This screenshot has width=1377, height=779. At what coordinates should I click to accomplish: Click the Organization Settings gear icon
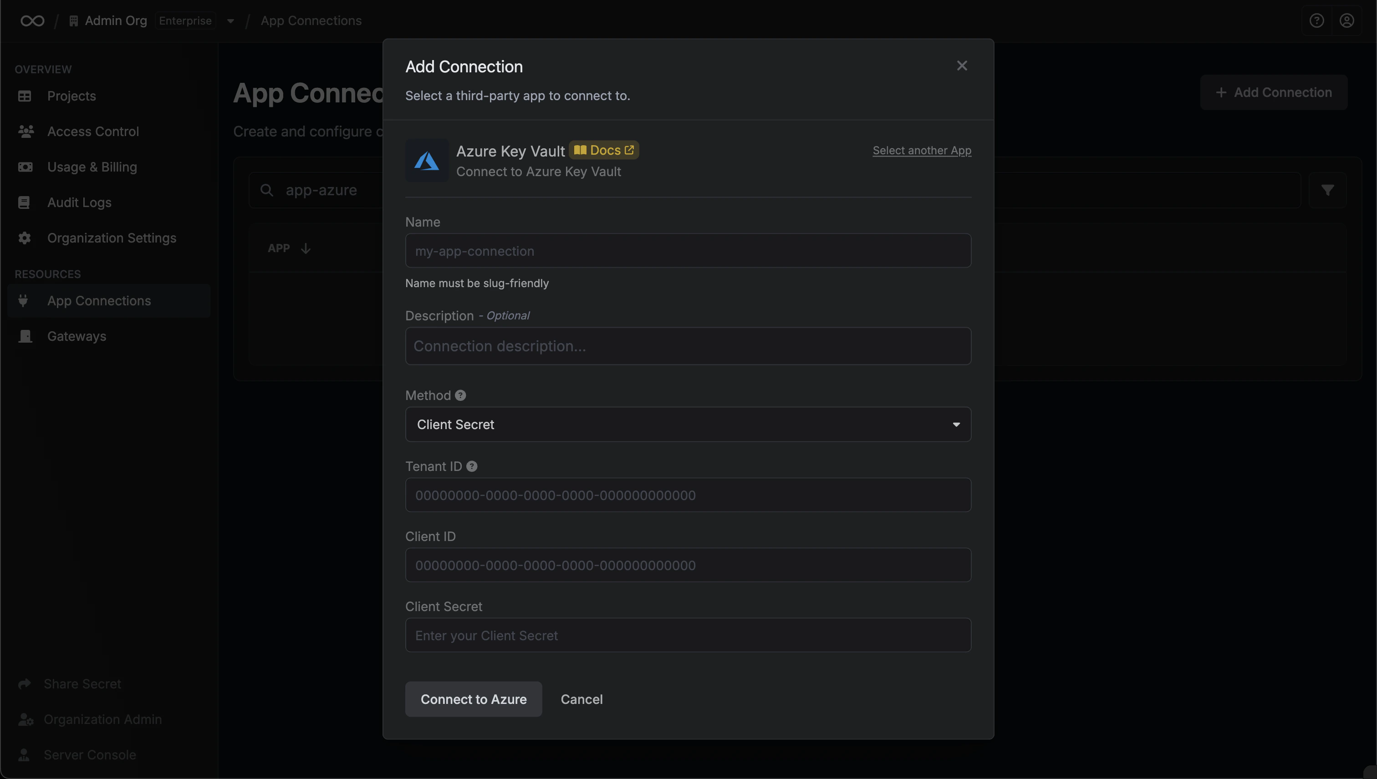[25, 238]
